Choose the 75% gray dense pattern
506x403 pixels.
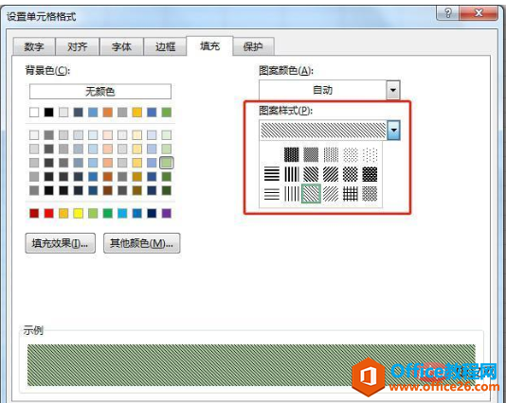[x=292, y=154]
